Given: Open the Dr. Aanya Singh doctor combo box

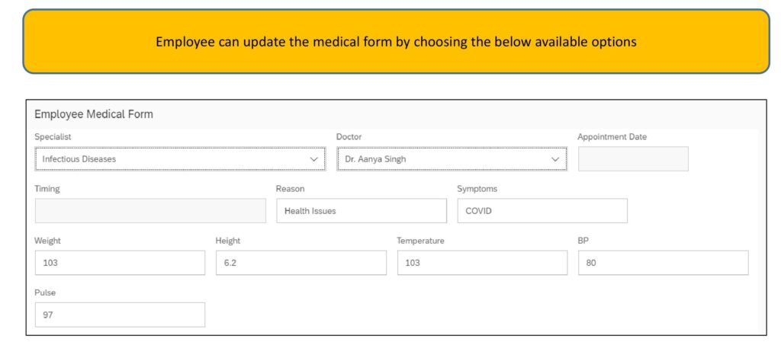Looking at the screenshot, I should (452, 159).
